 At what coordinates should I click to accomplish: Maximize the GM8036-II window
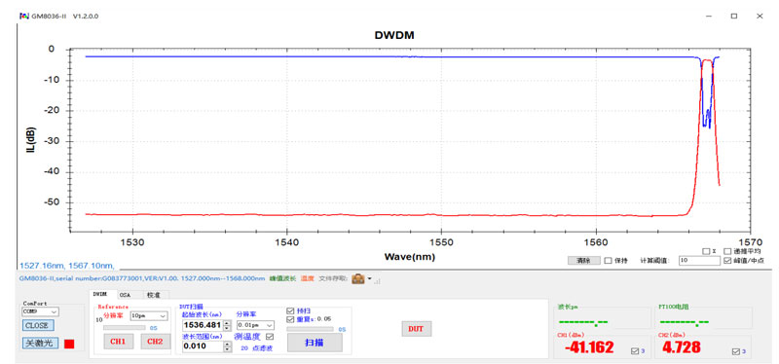pos(734,16)
